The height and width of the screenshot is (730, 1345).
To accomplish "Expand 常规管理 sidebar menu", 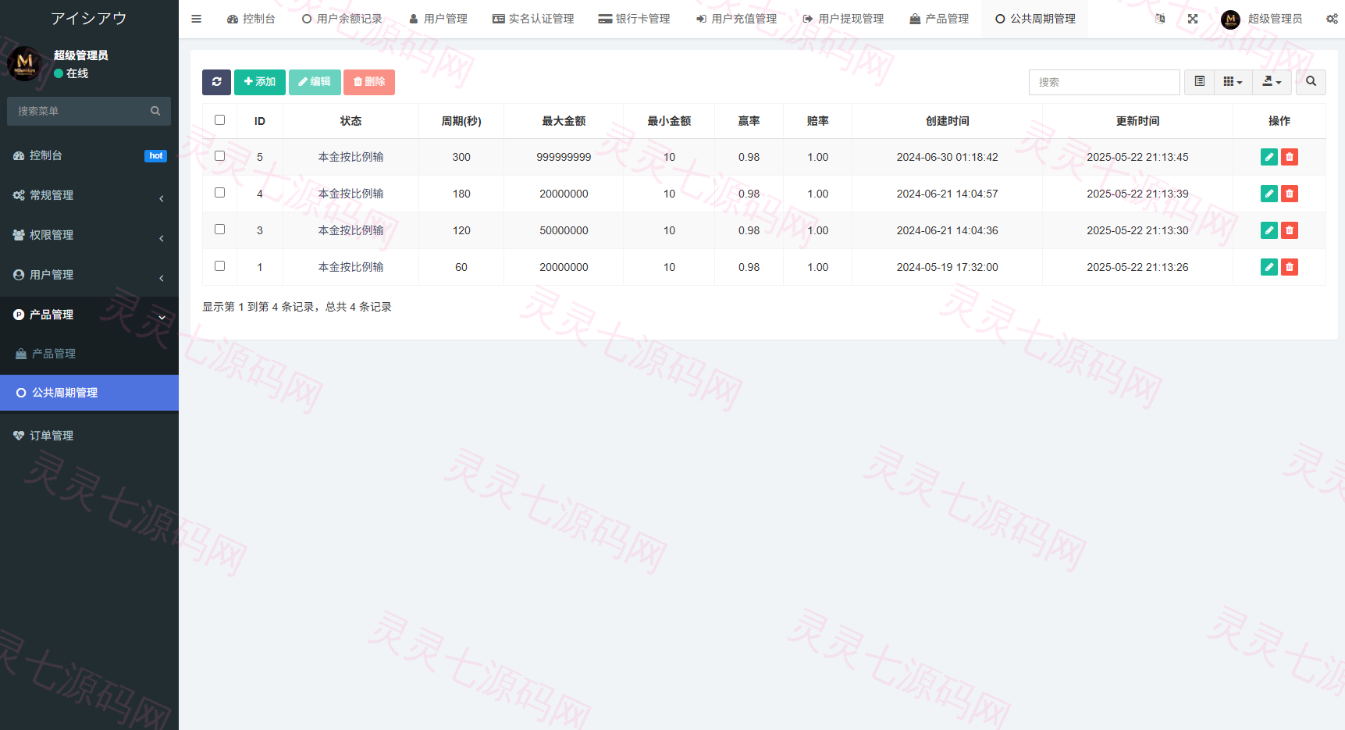I will click(89, 195).
